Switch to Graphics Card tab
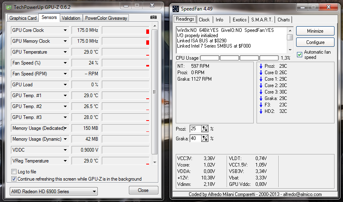The width and height of the screenshot is (343, 202). tap(23, 18)
